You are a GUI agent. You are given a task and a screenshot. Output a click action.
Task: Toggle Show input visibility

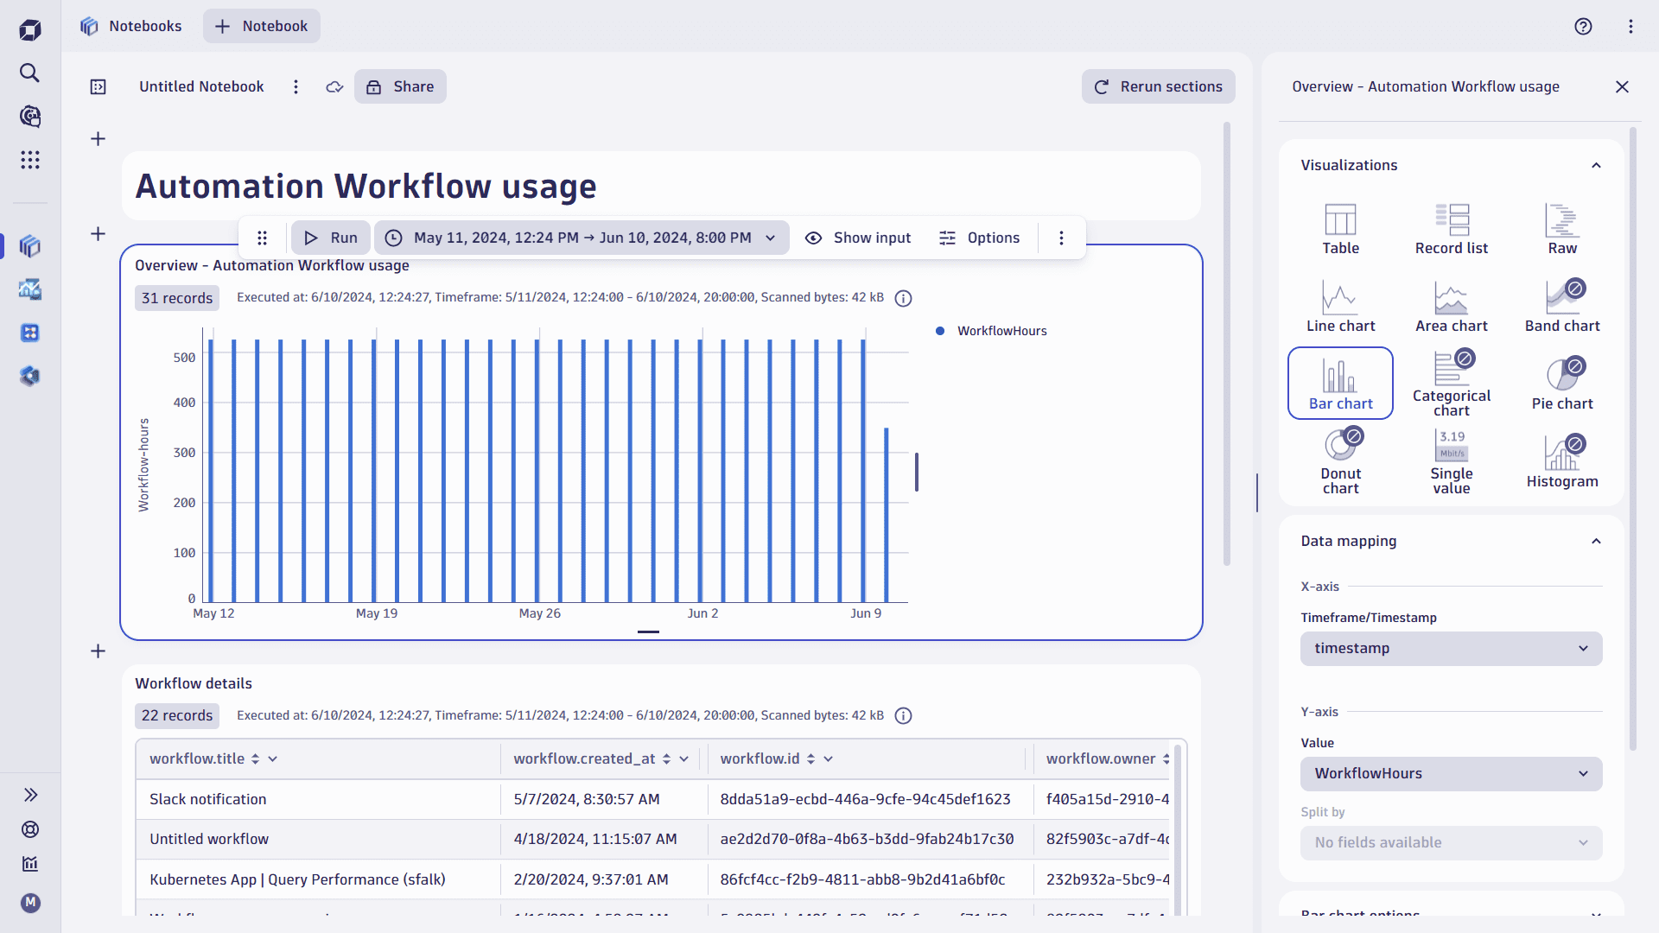pos(857,237)
